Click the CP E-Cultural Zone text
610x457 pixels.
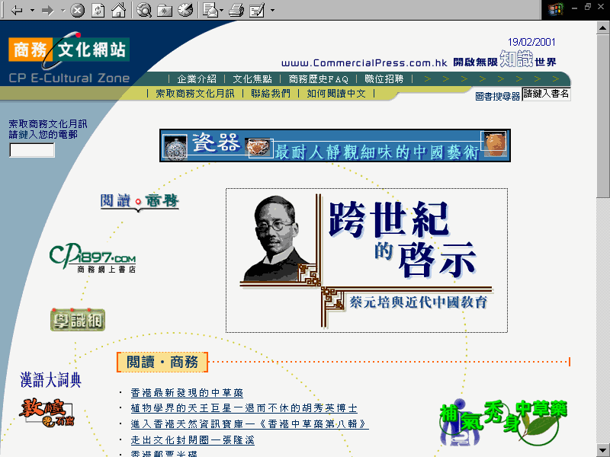coord(69,78)
